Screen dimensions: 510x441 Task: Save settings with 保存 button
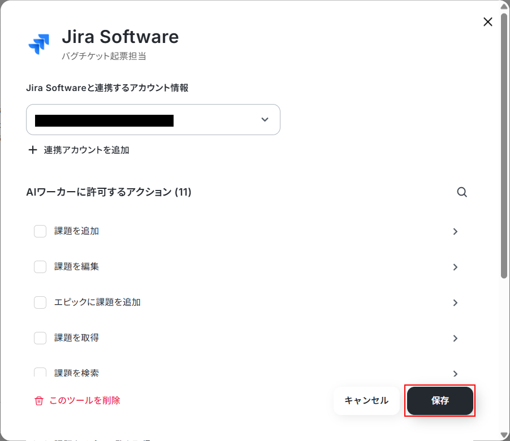[440, 401]
